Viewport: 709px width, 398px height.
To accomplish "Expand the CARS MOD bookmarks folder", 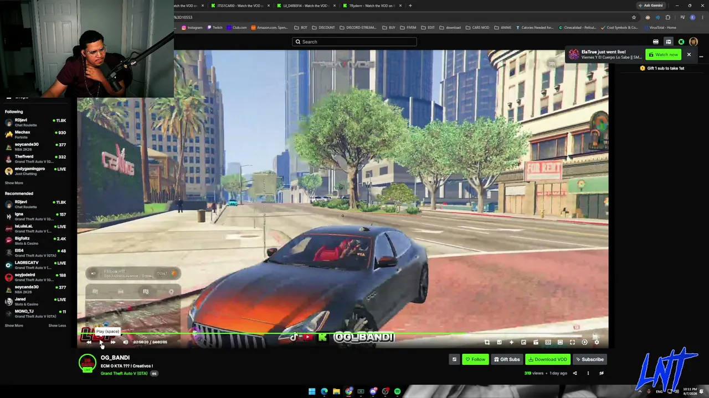I will click(477, 28).
